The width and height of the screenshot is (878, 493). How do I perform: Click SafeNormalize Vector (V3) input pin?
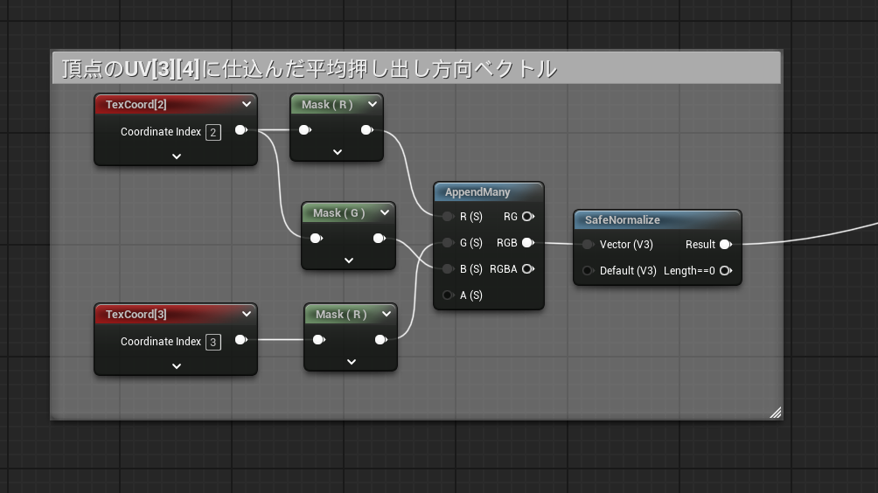tap(588, 245)
